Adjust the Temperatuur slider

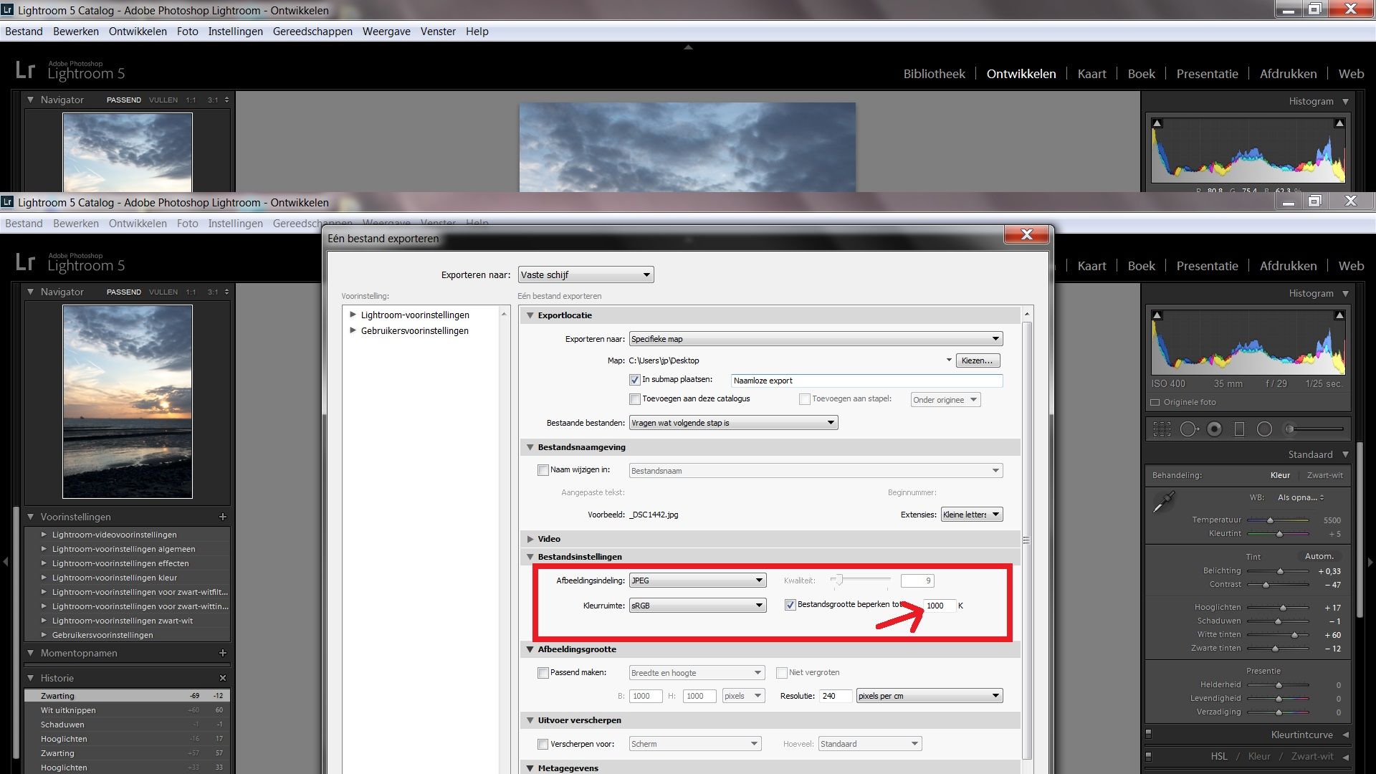pos(1278,520)
